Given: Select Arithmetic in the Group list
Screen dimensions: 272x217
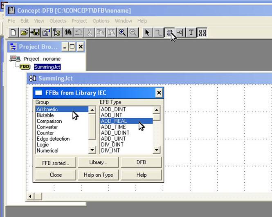Looking at the screenshot, I should pos(62,109).
